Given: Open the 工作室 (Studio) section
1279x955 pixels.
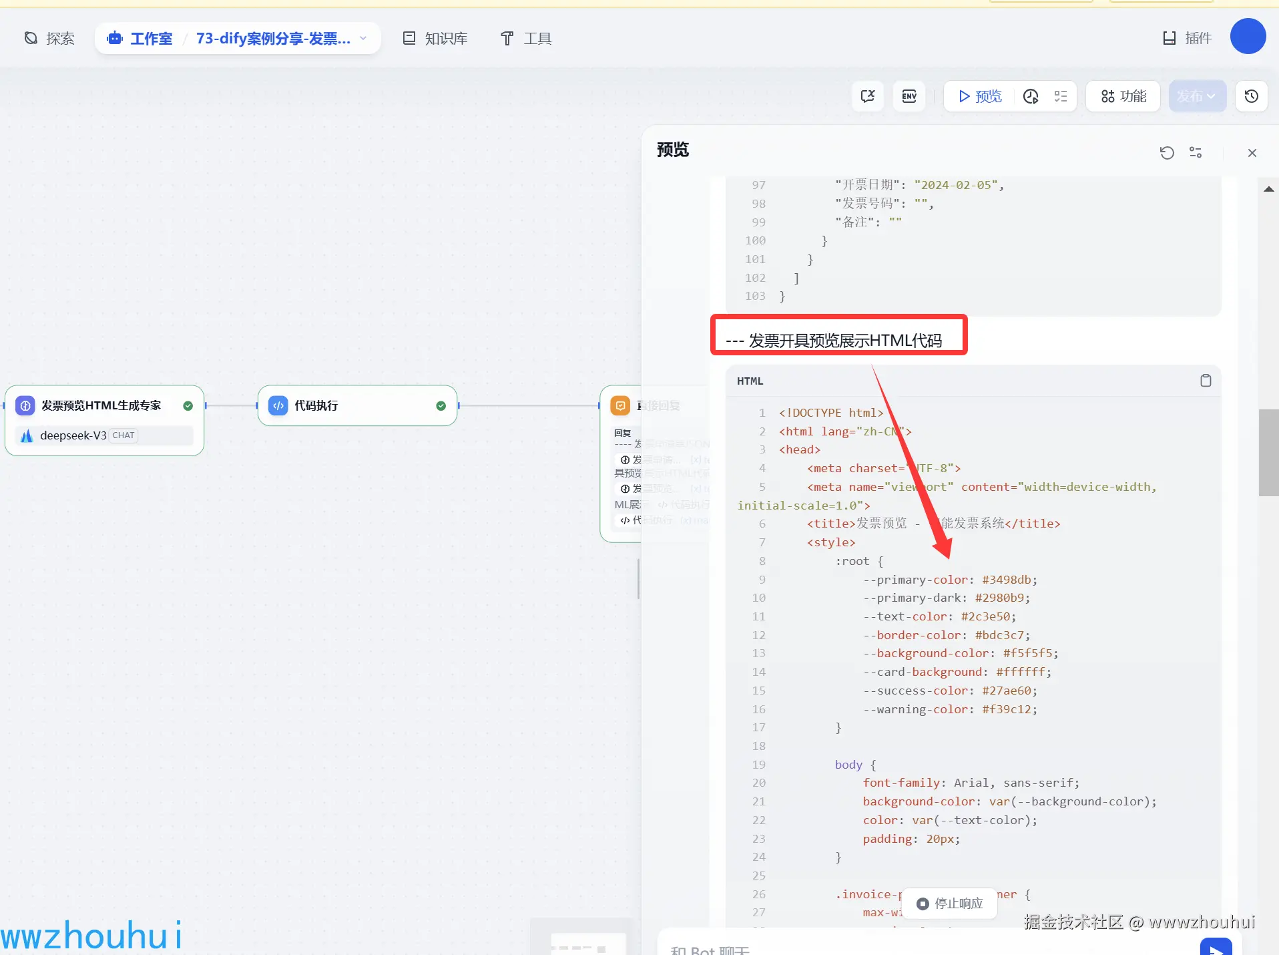Looking at the screenshot, I should click(x=140, y=39).
